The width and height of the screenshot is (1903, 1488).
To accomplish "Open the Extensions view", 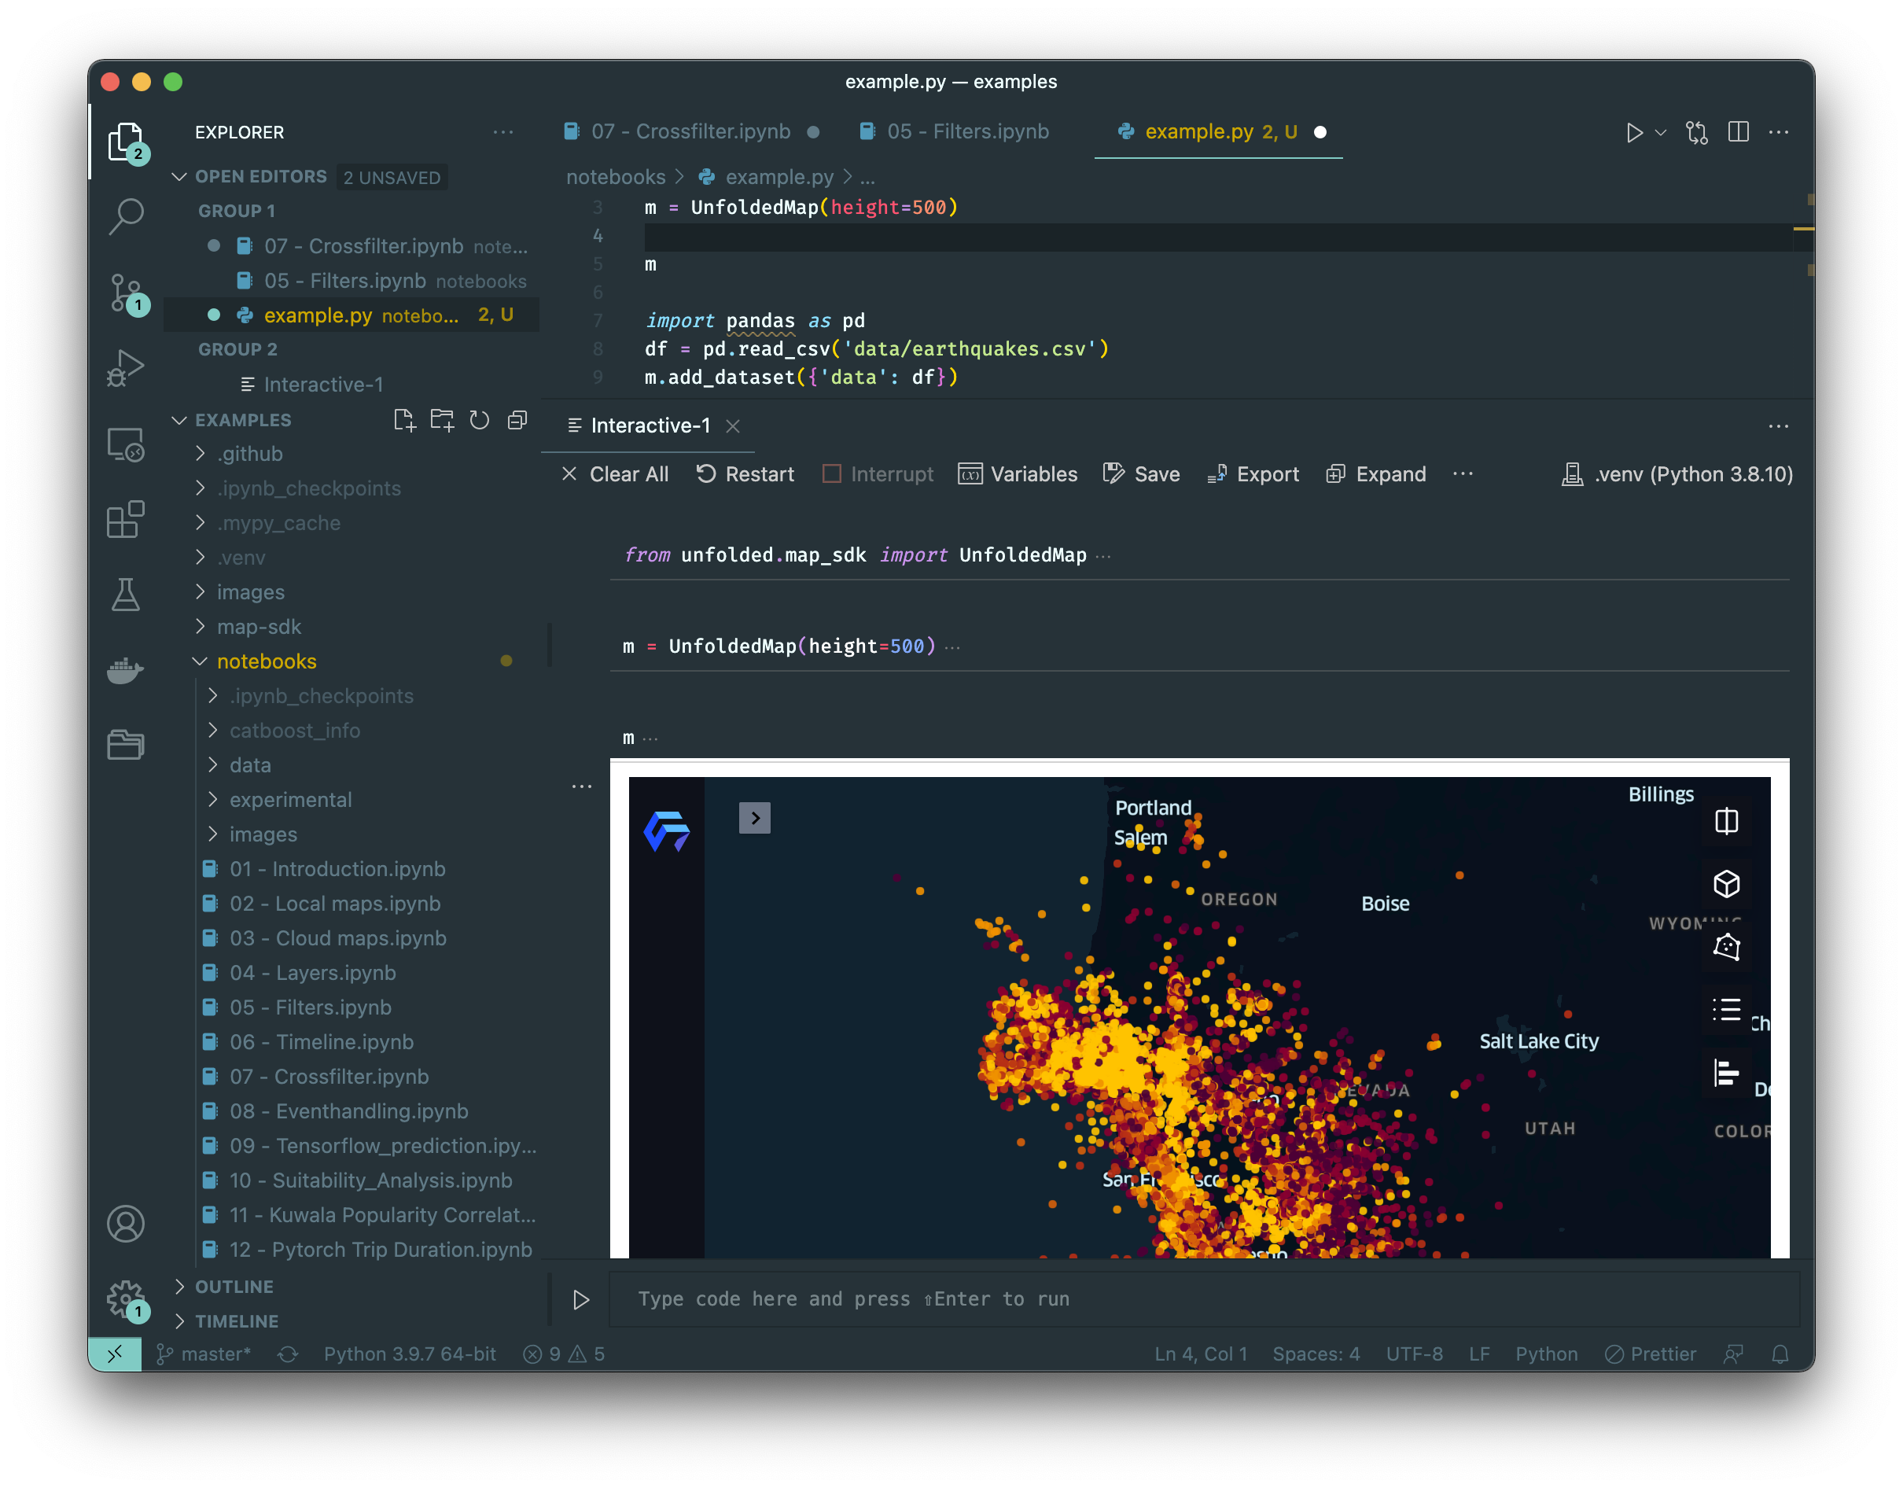I will (x=127, y=518).
